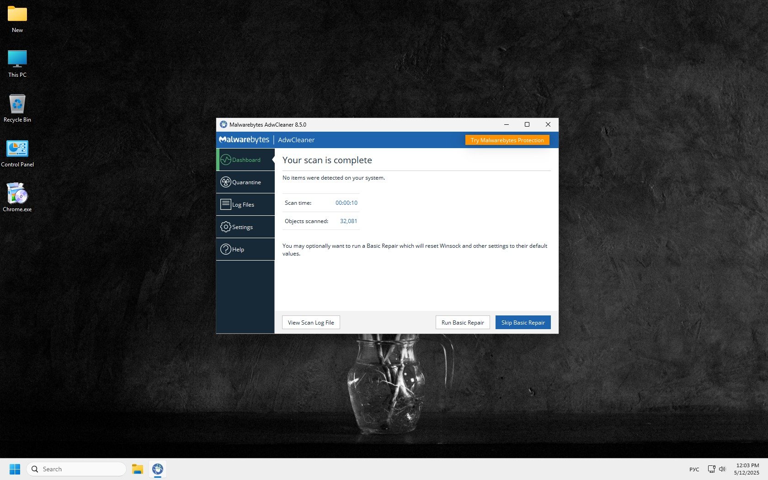
Task: Open the Settings section in the AdwCleaner sidebar
Action: tap(245, 227)
